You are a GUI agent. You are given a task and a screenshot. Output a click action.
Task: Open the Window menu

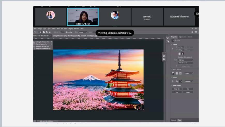[77, 29]
